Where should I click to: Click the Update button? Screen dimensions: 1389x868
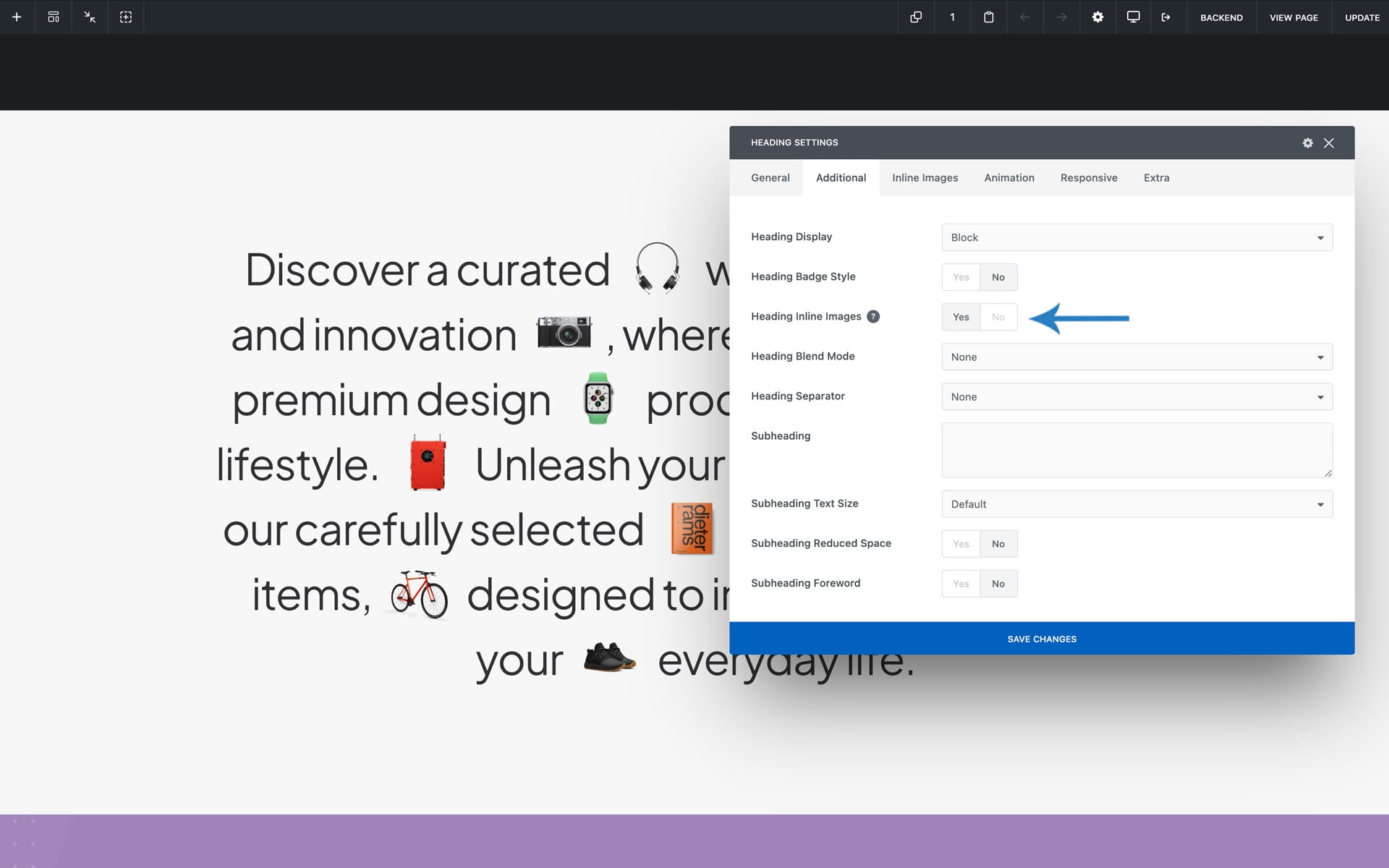pos(1362,17)
